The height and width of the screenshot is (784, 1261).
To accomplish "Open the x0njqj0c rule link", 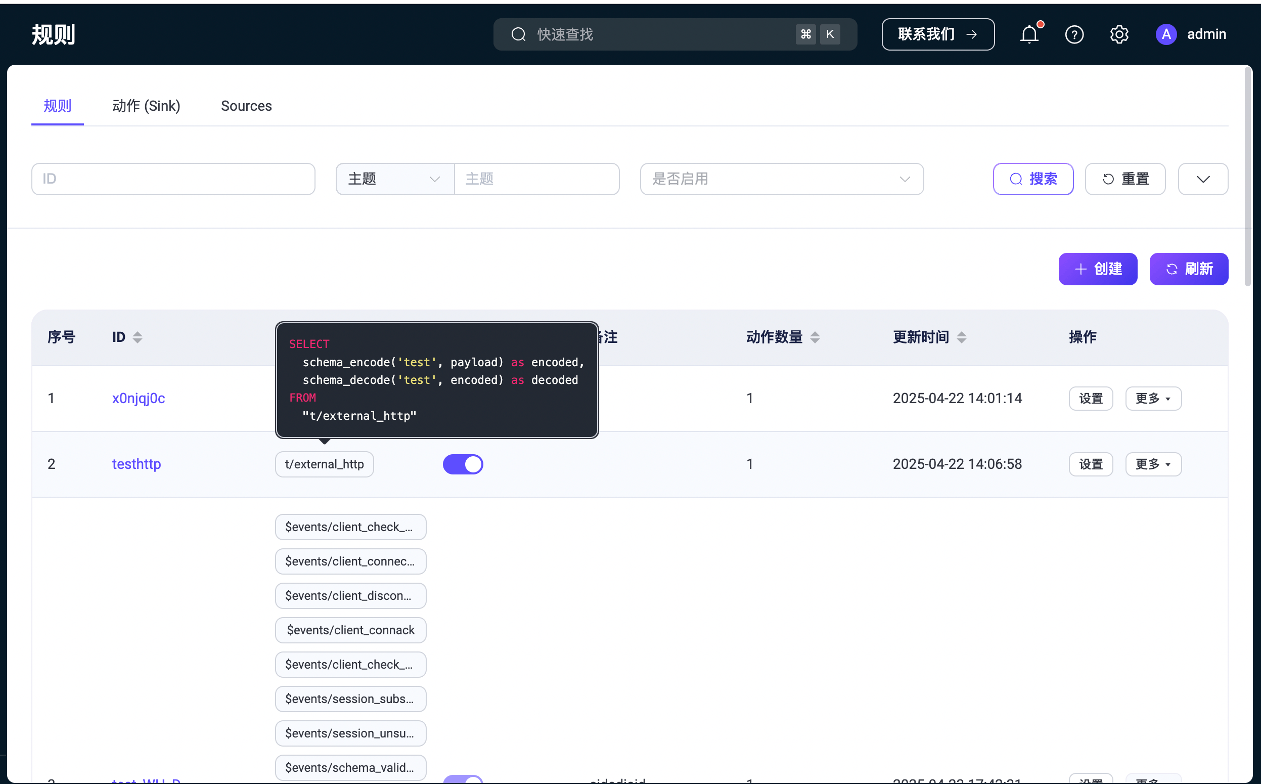I will (139, 398).
